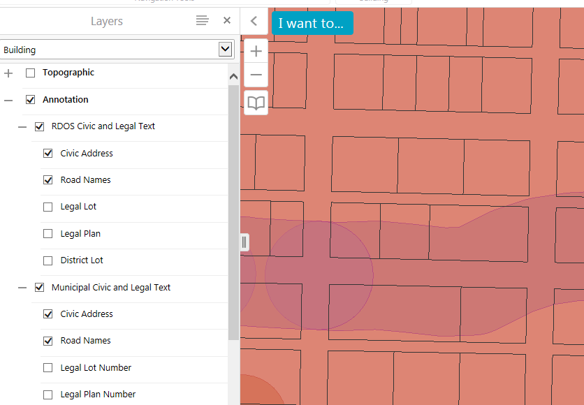Collapse the side panel with the left arrow
Viewport: 584px width, 405px height.
[254, 21]
